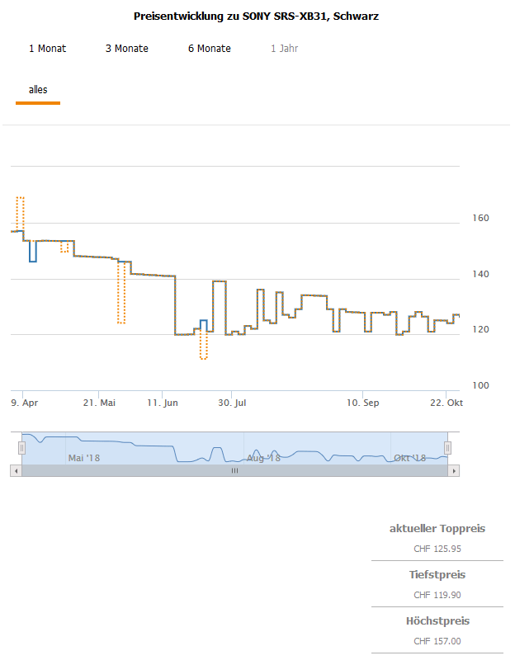
Task: Switch to the 3 Monate range
Action: click(127, 49)
